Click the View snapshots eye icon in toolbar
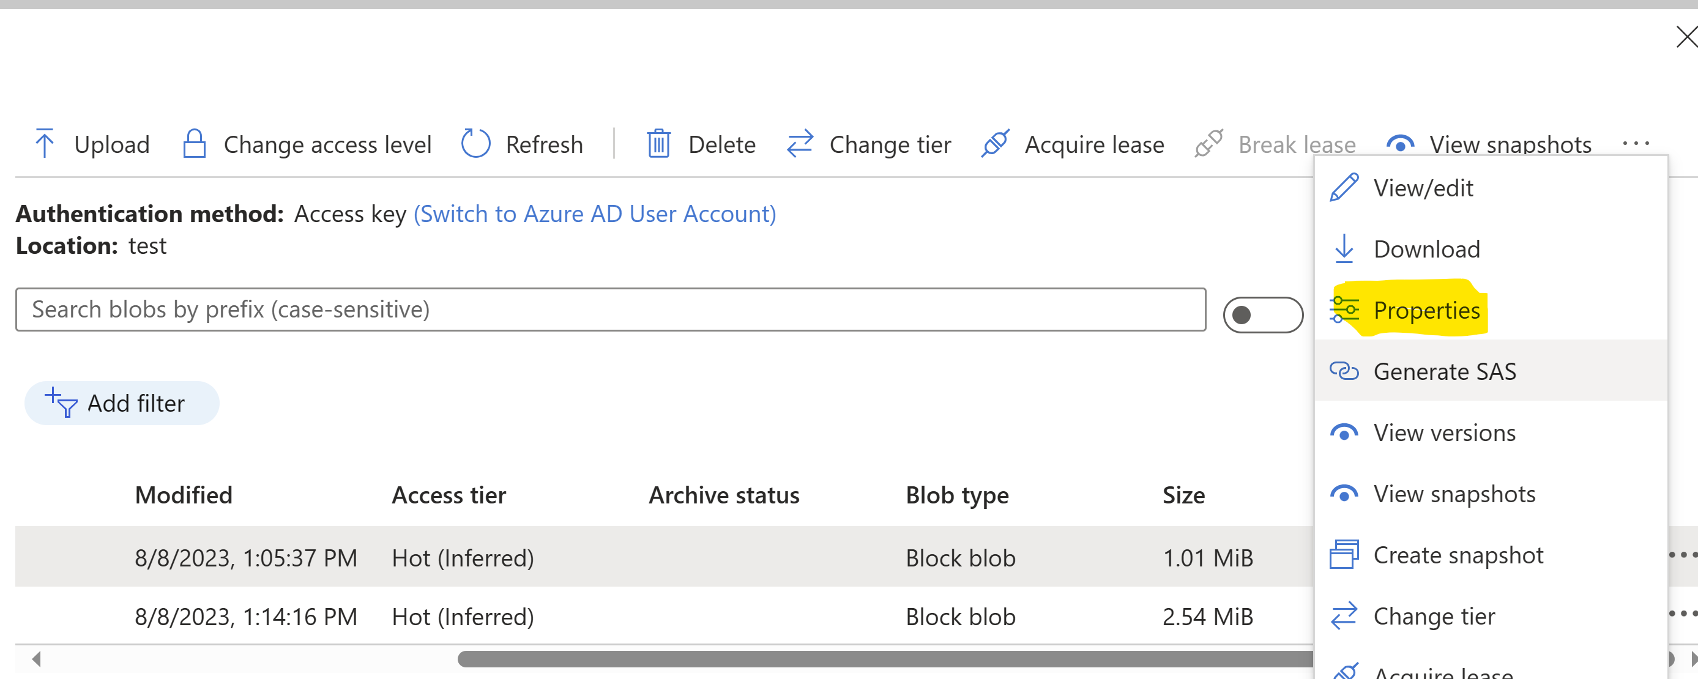The width and height of the screenshot is (1698, 679). pyautogui.click(x=1400, y=144)
